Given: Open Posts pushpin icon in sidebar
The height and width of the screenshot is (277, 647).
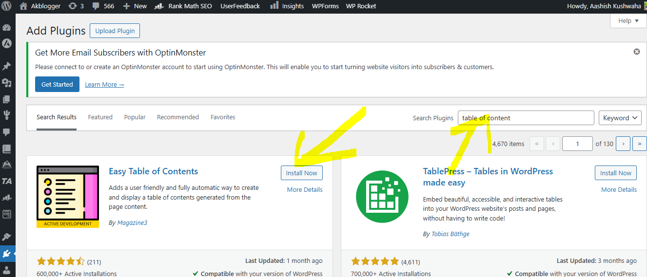Looking at the screenshot, I should [x=7, y=66].
